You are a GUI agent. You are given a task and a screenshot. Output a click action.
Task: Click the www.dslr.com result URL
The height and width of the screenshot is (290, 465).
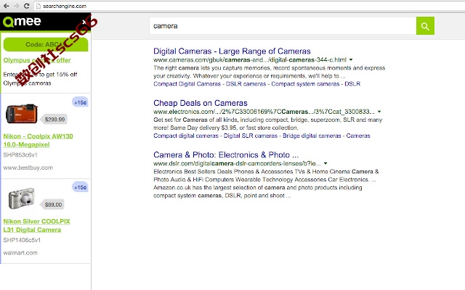point(237,163)
